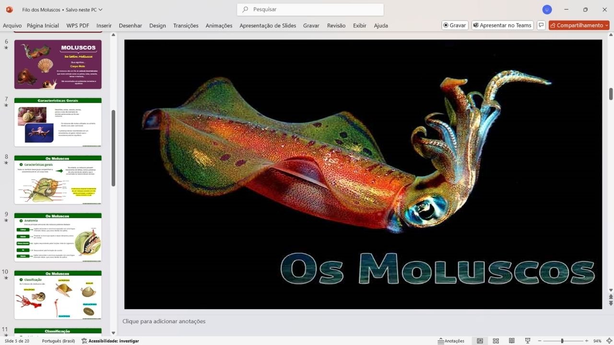The width and height of the screenshot is (614, 345).
Task: Click the slide editor vertical scrollbar thumb
Action: [x=611, y=94]
